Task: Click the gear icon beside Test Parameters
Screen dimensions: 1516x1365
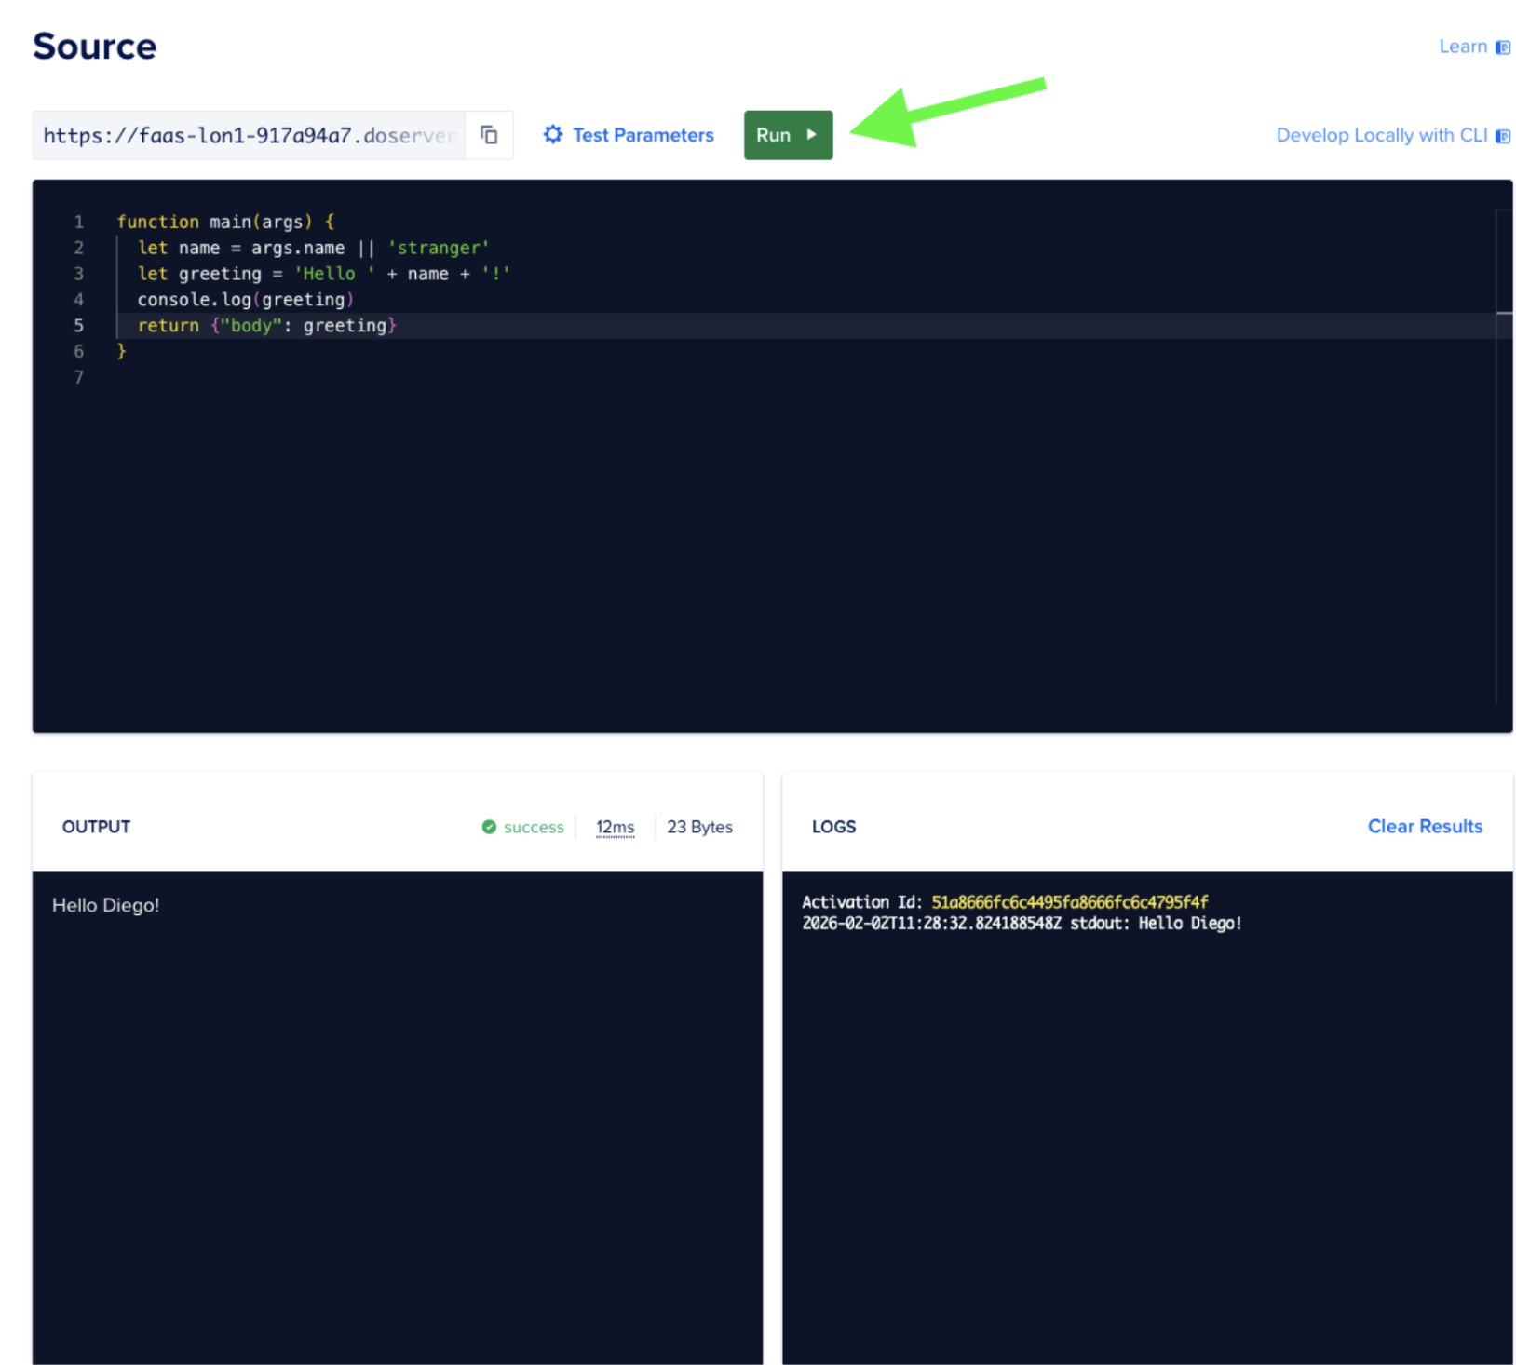Action: click(553, 135)
